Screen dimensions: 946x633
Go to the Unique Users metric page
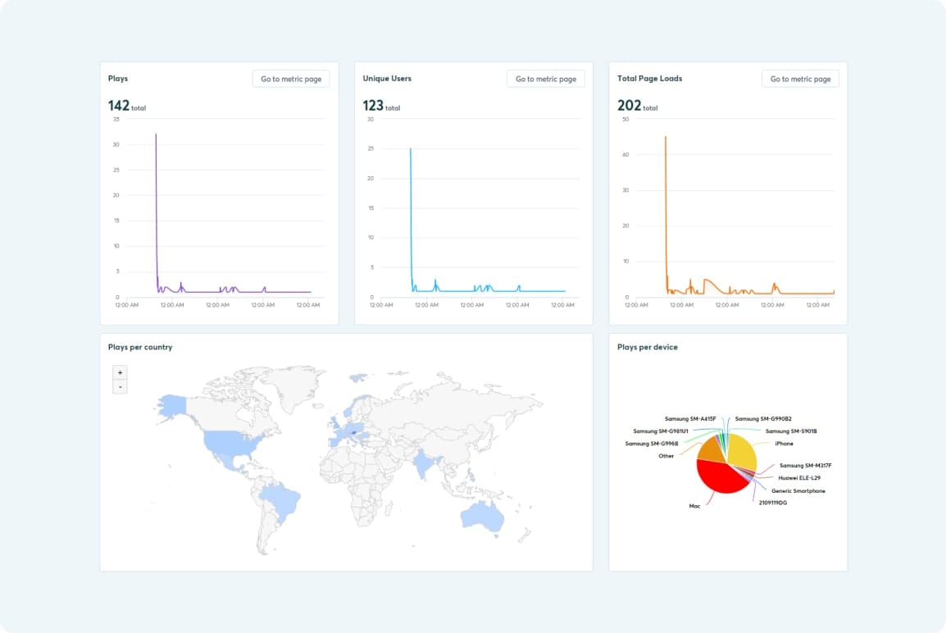(545, 79)
